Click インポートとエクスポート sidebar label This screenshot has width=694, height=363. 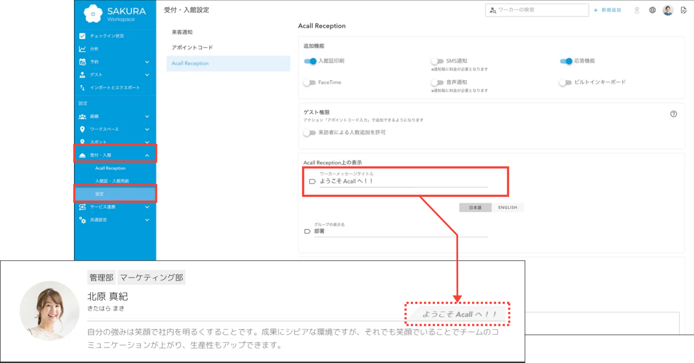tap(115, 87)
